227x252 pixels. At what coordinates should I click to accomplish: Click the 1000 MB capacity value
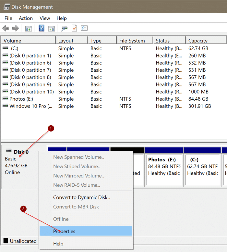(198, 92)
